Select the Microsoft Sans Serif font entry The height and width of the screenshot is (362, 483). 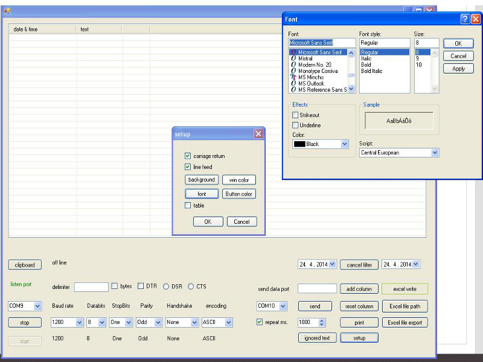click(x=318, y=52)
